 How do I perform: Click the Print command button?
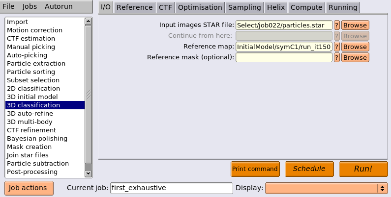pos(255,169)
